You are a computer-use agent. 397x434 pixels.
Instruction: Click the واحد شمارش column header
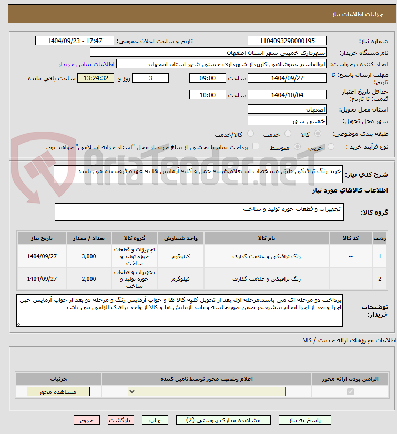pyautogui.click(x=181, y=238)
